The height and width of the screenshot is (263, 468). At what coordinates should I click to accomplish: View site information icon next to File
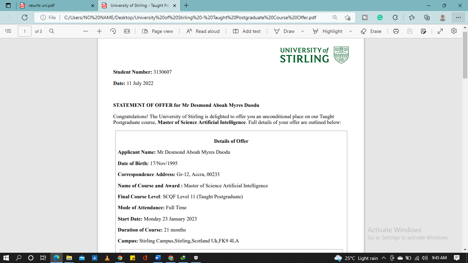click(x=43, y=17)
